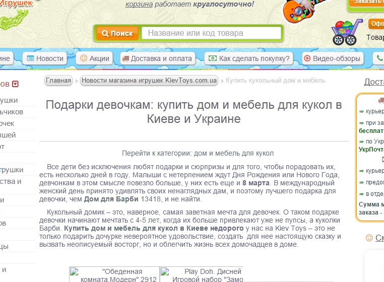Click the Подарки девочкам page heading
Screen dimensions: 384x282
click(x=194, y=112)
